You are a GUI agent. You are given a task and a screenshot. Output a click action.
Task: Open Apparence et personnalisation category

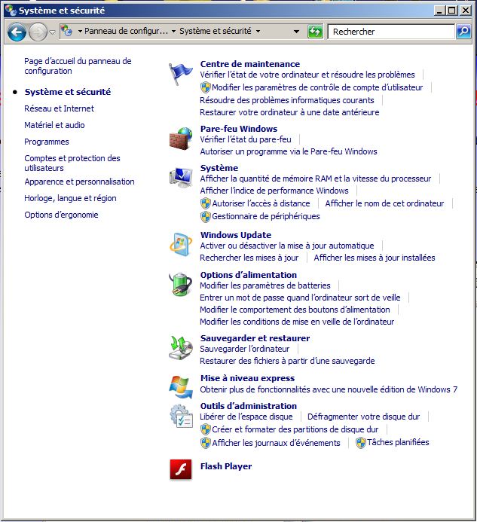pos(79,182)
